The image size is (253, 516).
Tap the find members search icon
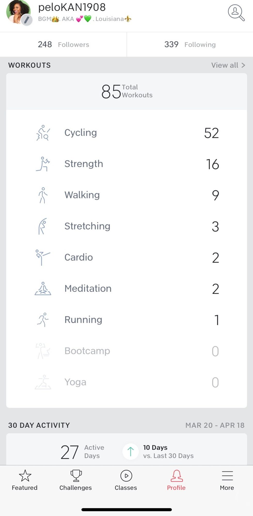tap(236, 12)
